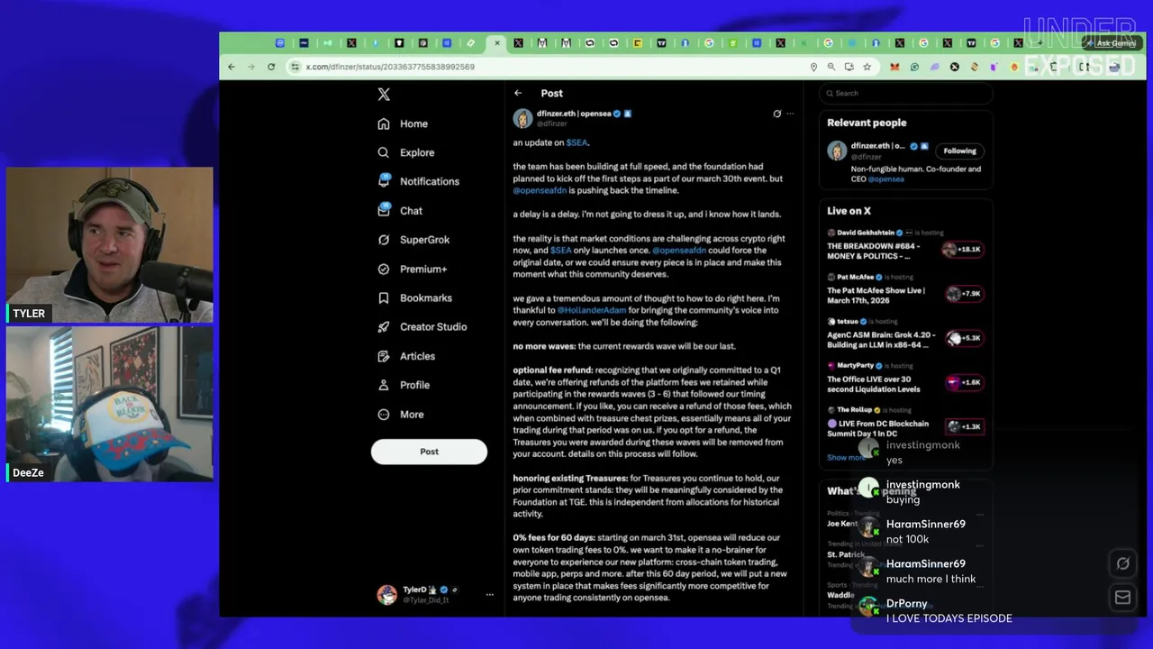1153x649 pixels.
Task: Click dfinzer.eth author avatar on post
Action: point(522,118)
